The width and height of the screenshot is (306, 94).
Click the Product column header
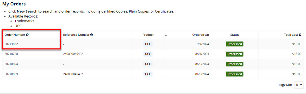click(x=148, y=35)
